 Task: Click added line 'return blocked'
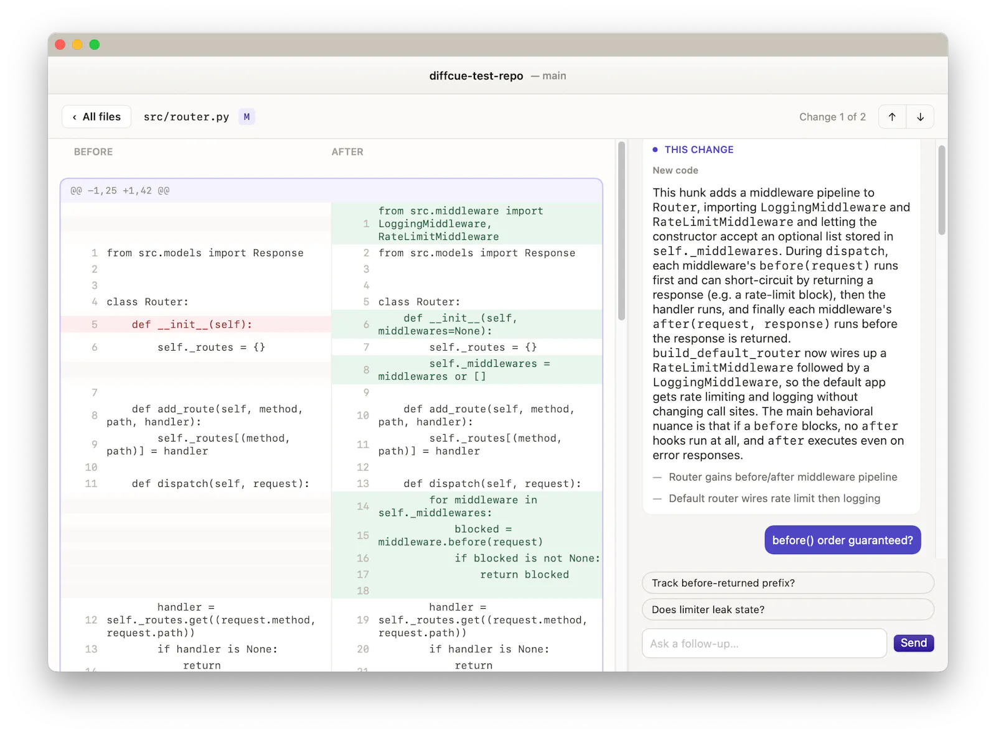tap(467, 575)
